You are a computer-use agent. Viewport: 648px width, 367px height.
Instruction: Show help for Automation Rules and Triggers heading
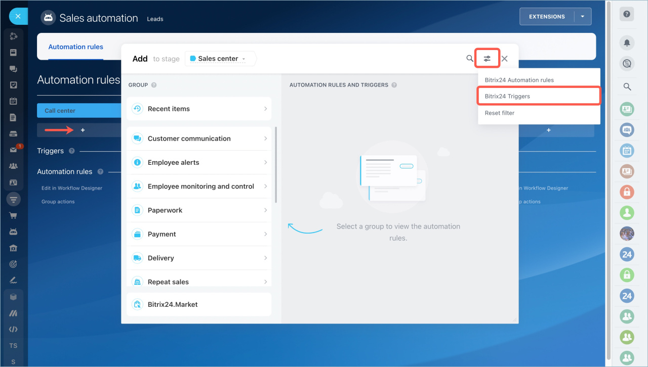tap(394, 85)
